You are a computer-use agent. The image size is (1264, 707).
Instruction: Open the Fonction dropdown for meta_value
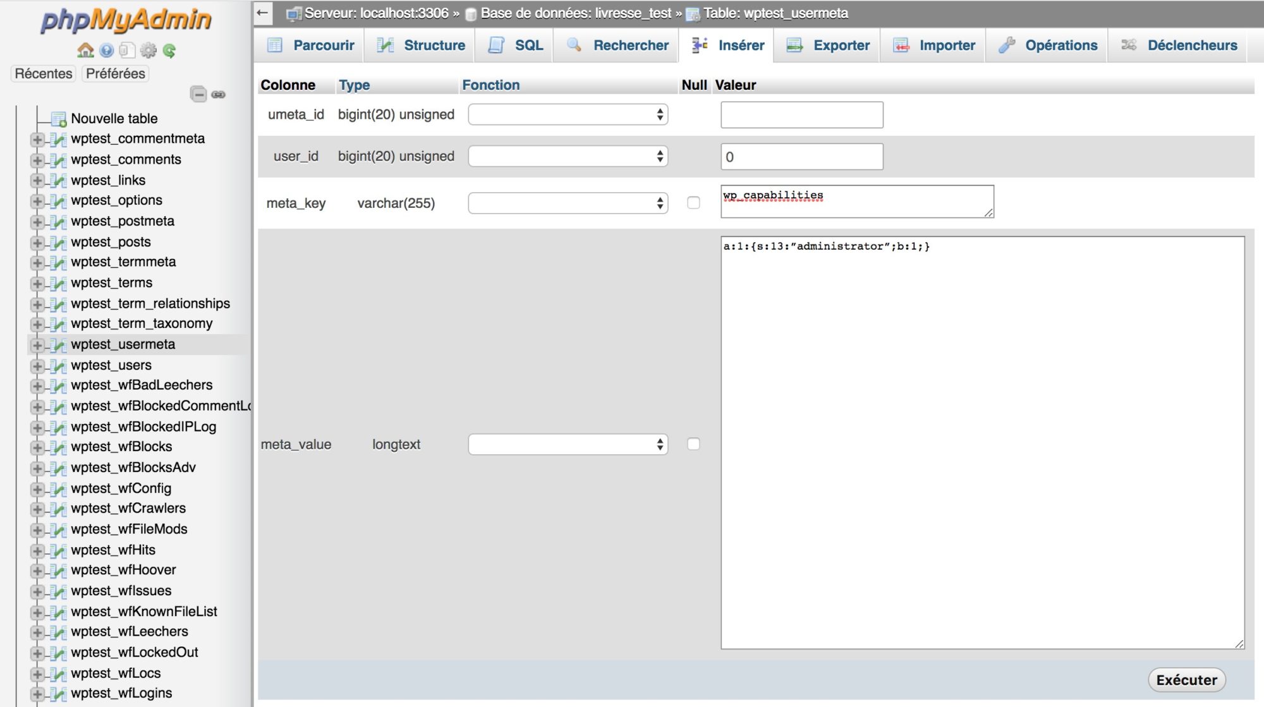coord(568,444)
